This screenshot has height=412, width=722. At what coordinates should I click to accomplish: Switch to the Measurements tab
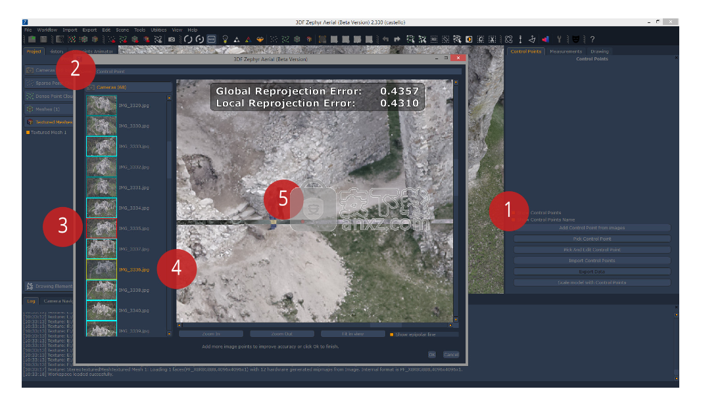coord(566,51)
